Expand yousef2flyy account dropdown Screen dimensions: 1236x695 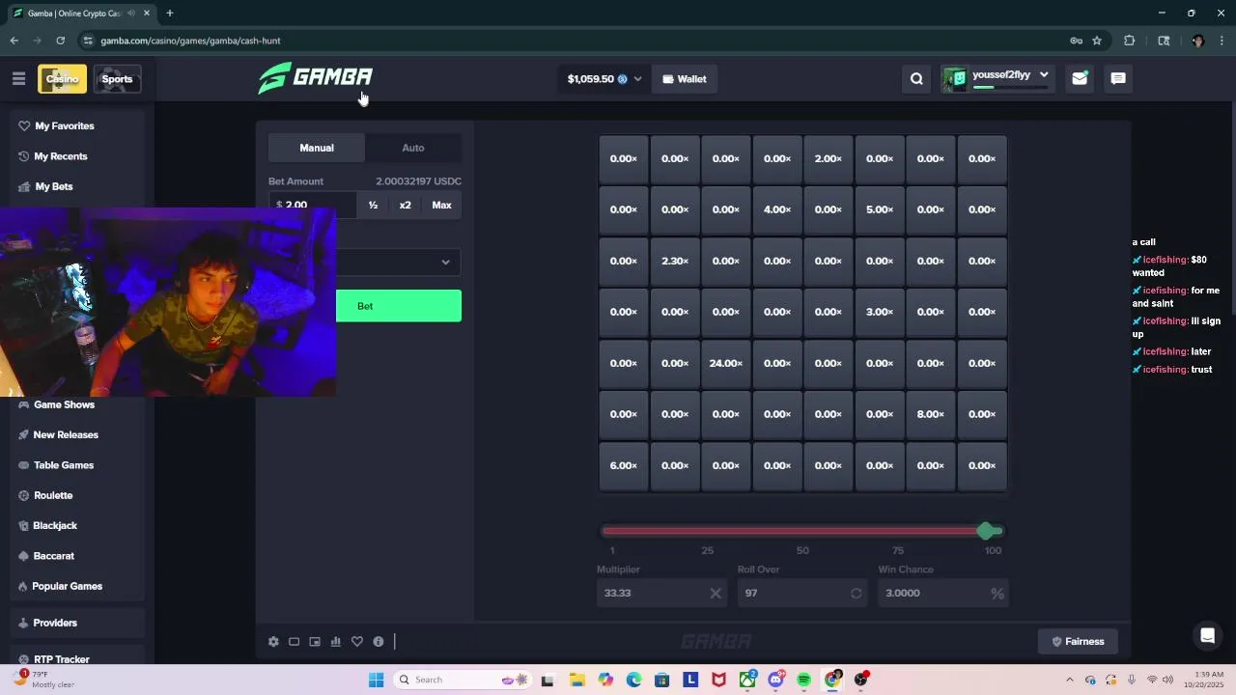pyautogui.click(x=1044, y=75)
